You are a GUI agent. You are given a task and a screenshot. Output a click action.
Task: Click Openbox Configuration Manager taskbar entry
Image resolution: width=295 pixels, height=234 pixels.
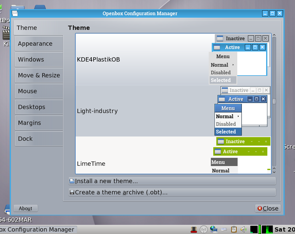pyautogui.click(x=38, y=229)
